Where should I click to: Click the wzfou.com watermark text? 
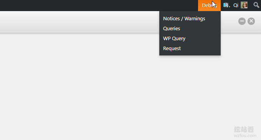click(245, 135)
